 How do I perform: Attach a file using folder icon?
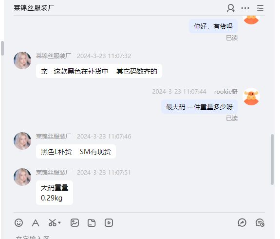point(92,223)
